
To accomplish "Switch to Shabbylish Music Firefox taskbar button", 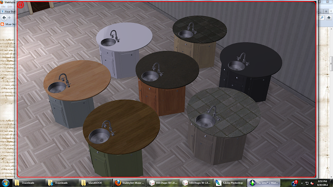I will pos(130,183).
